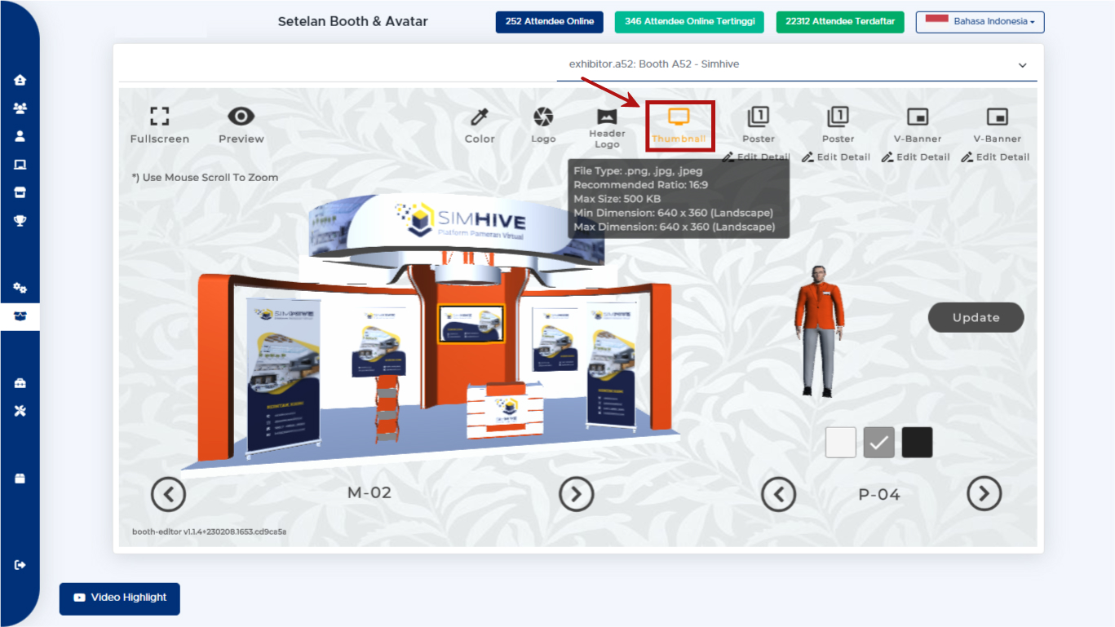Click the TV screen inside 3D booth
The width and height of the screenshot is (1115, 627).
click(x=471, y=324)
